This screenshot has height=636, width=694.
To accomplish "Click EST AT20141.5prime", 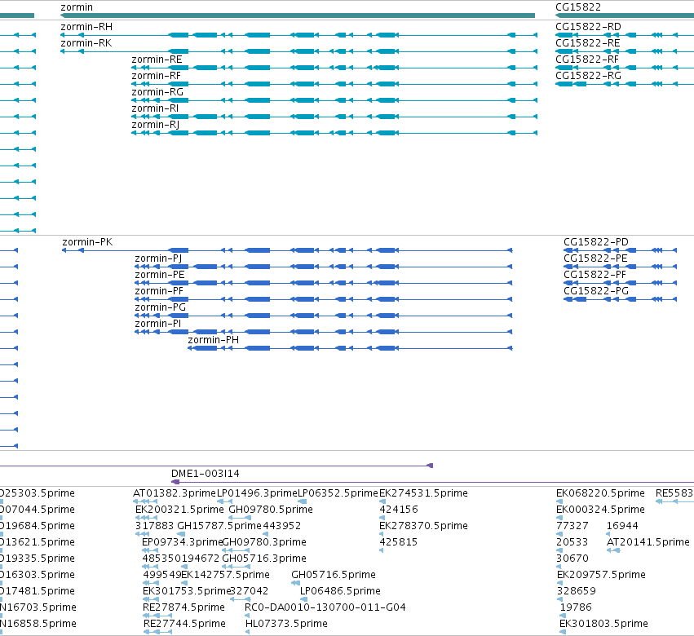I will (x=648, y=542).
